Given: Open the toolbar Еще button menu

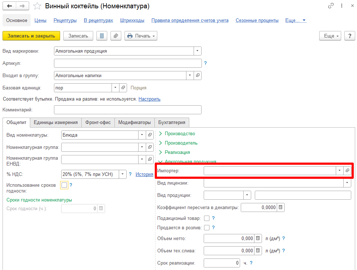Looking at the screenshot, I should (x=330, y=36).
